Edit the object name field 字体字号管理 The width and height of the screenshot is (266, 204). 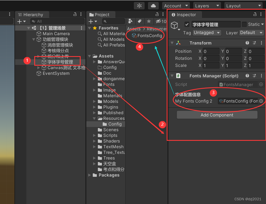216,24
